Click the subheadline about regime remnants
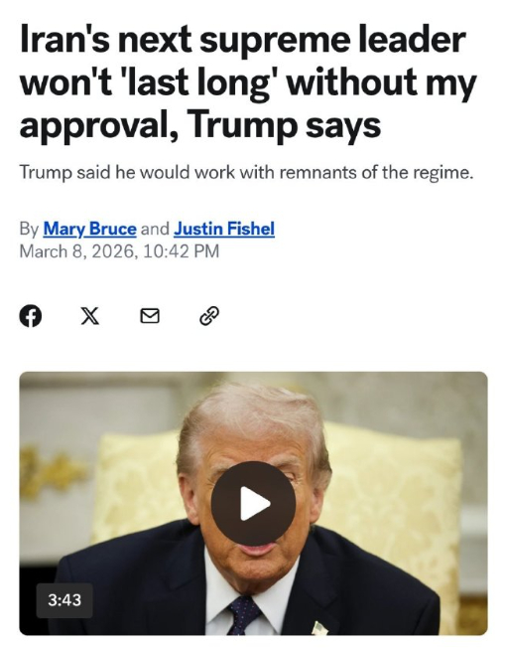The height and width of the screenshot is (650, 505). [x=246, y=172]
